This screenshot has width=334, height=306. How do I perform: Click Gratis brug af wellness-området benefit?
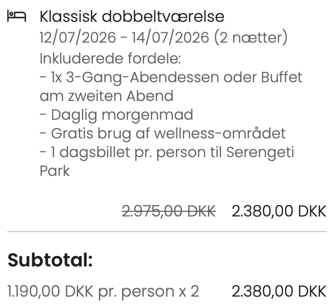pyautogui.click(x=162, y=133)
